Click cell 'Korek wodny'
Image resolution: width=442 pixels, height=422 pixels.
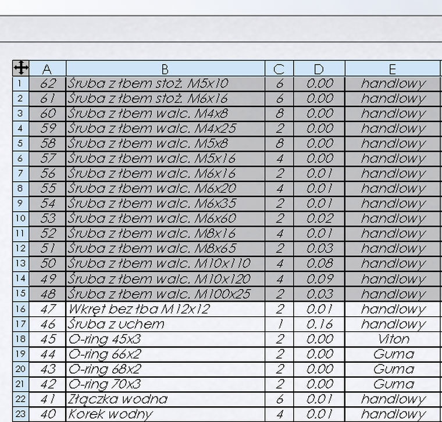click(166, 414)
